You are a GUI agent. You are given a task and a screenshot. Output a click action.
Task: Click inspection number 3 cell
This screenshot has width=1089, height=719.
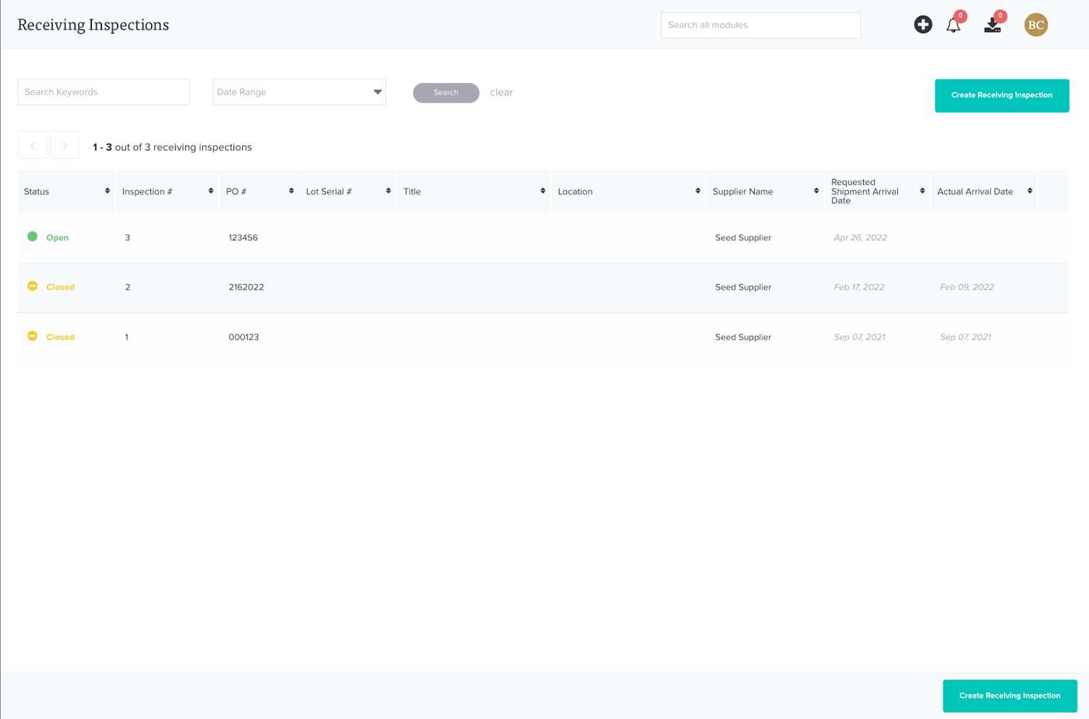point(127,238)
